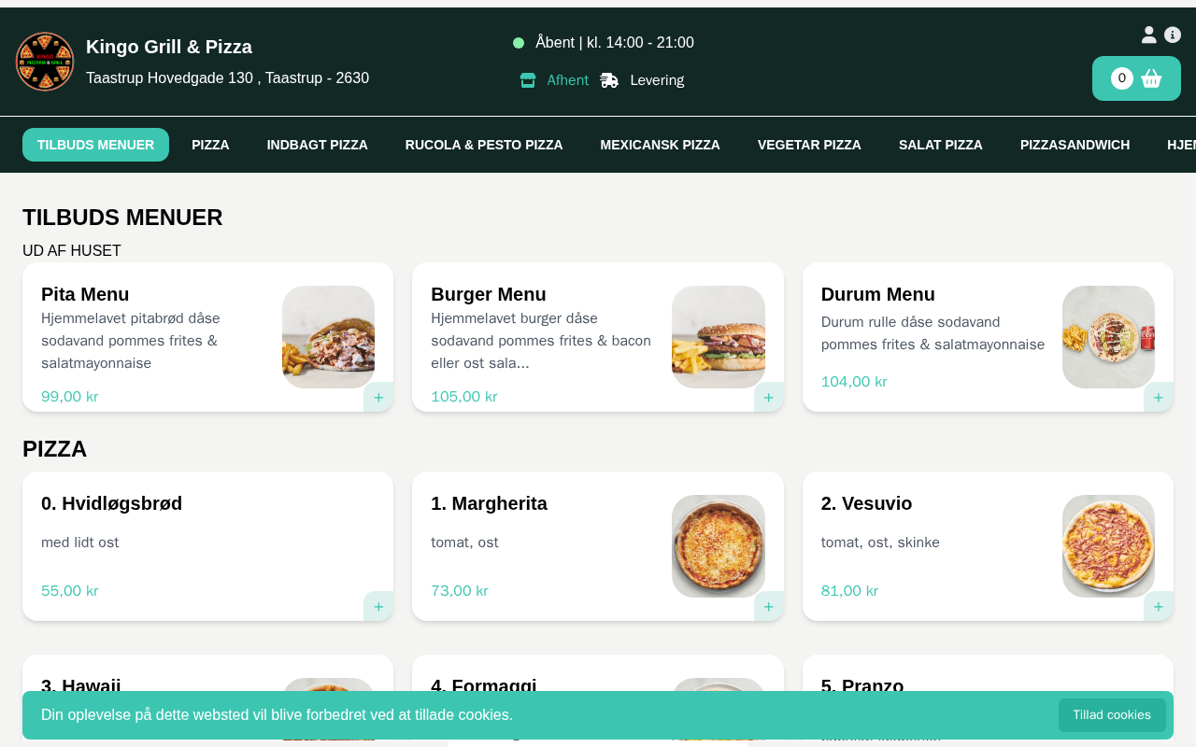Go to Indbagt Pizza category
Viewport: 1196px width, 747px height.
pos(318,145)
